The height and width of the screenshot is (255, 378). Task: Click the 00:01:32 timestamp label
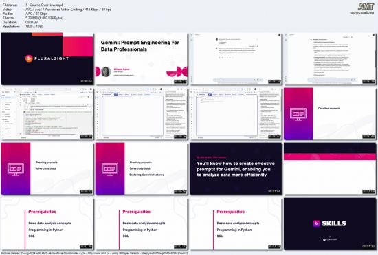tap(368, 246)
